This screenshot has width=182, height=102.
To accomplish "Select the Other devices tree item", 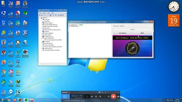I will (48, 35).
